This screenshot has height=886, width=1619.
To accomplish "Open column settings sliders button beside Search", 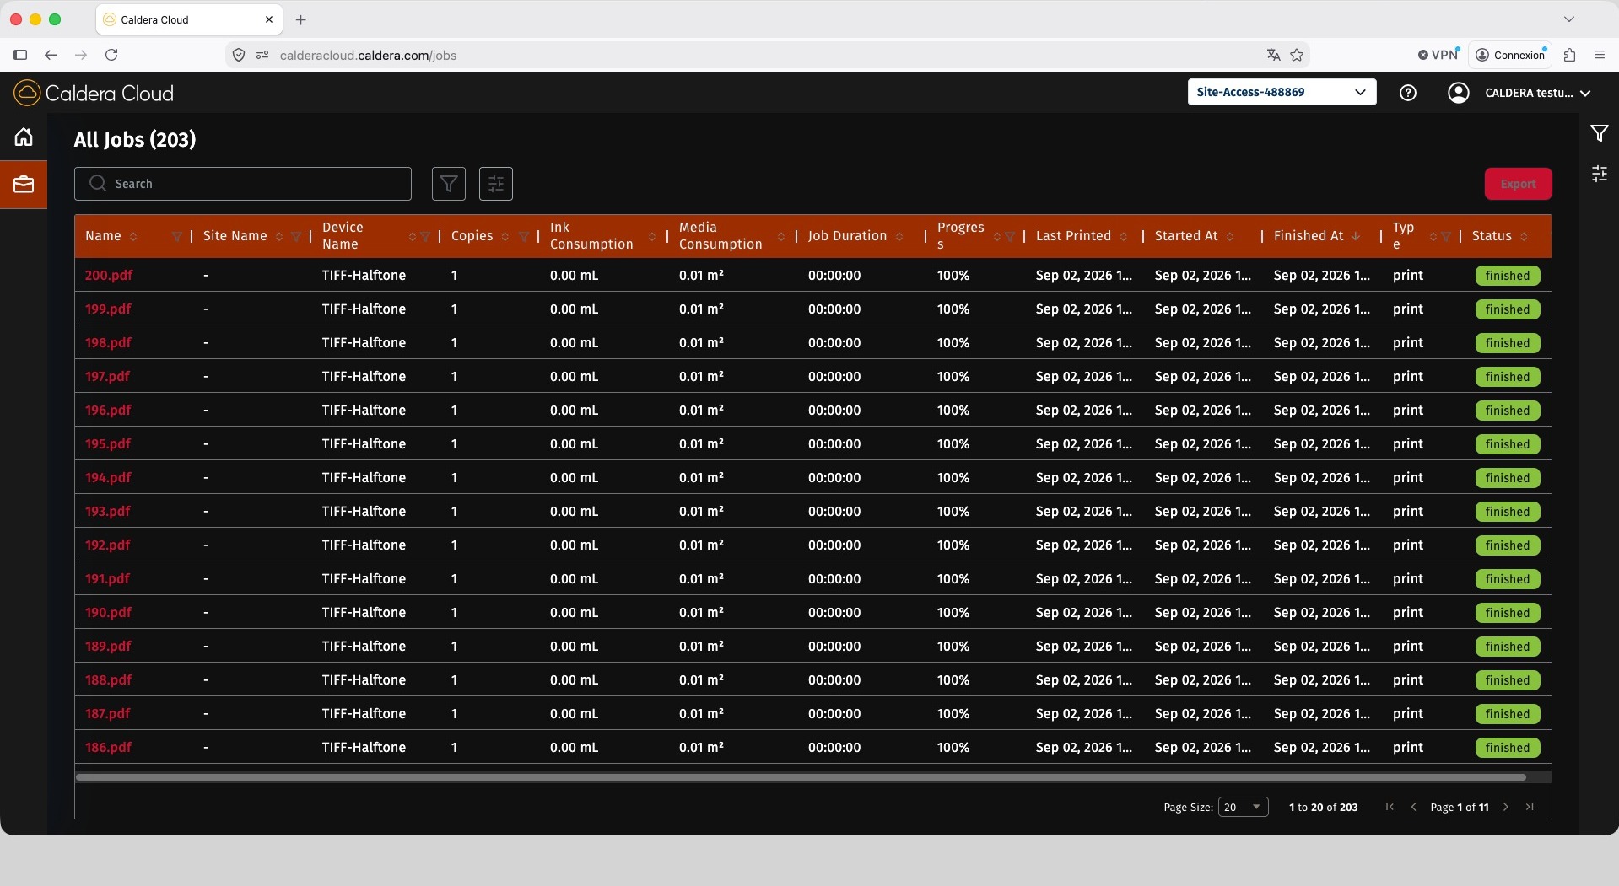I will [x=496, y=184].
